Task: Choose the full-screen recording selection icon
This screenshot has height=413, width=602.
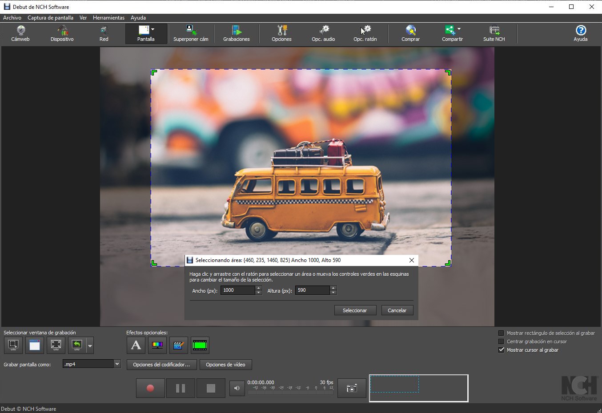Action: pos(56,345)
